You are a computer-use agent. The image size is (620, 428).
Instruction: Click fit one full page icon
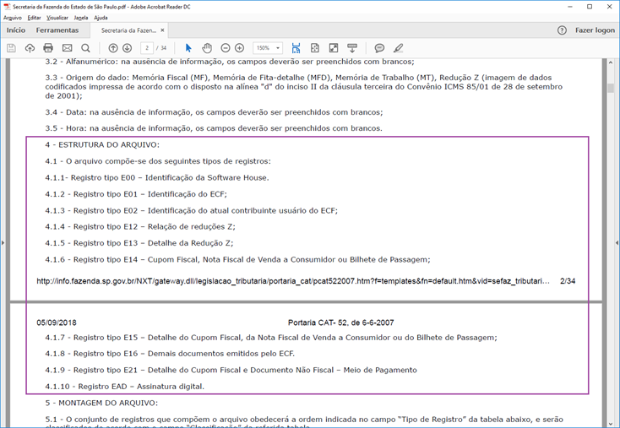pos(315,48)
